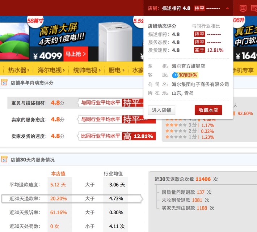Image resolution: width=257 pixels, height=232 pixels.
Task: Click the 山东, 青岛 location text
Action: click(x=182, y=93)
